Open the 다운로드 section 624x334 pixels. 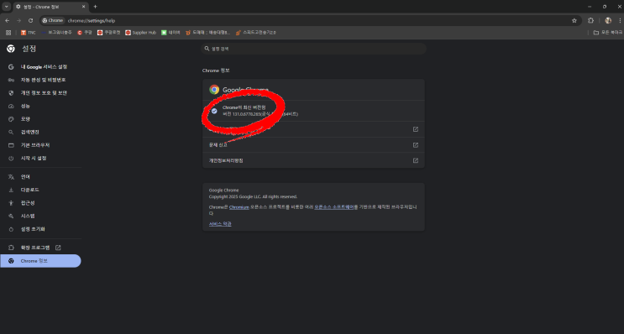pyautogui.click(x=40, y=190)
